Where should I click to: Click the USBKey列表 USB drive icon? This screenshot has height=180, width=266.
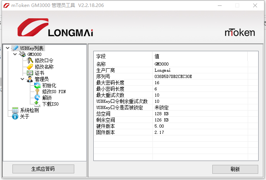point(15,48)
